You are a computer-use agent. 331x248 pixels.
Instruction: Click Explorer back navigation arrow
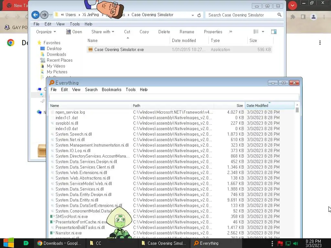pyautogui.click(x=36, y=15)
